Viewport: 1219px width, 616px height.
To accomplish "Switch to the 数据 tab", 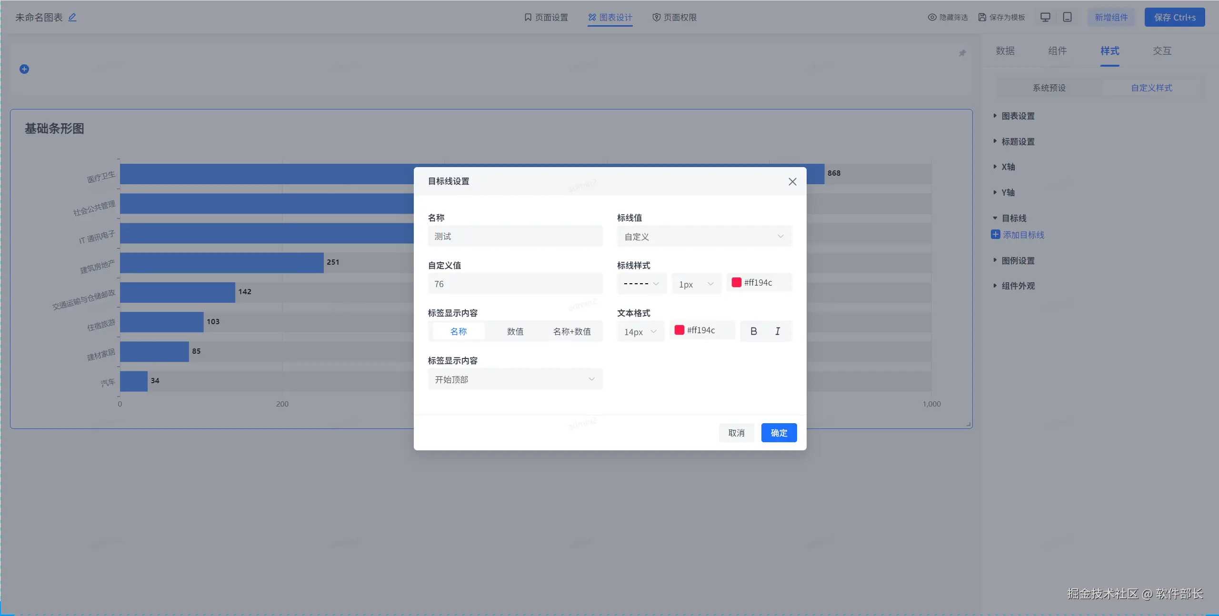I will pyautogui.click(x=1005, y=51).
